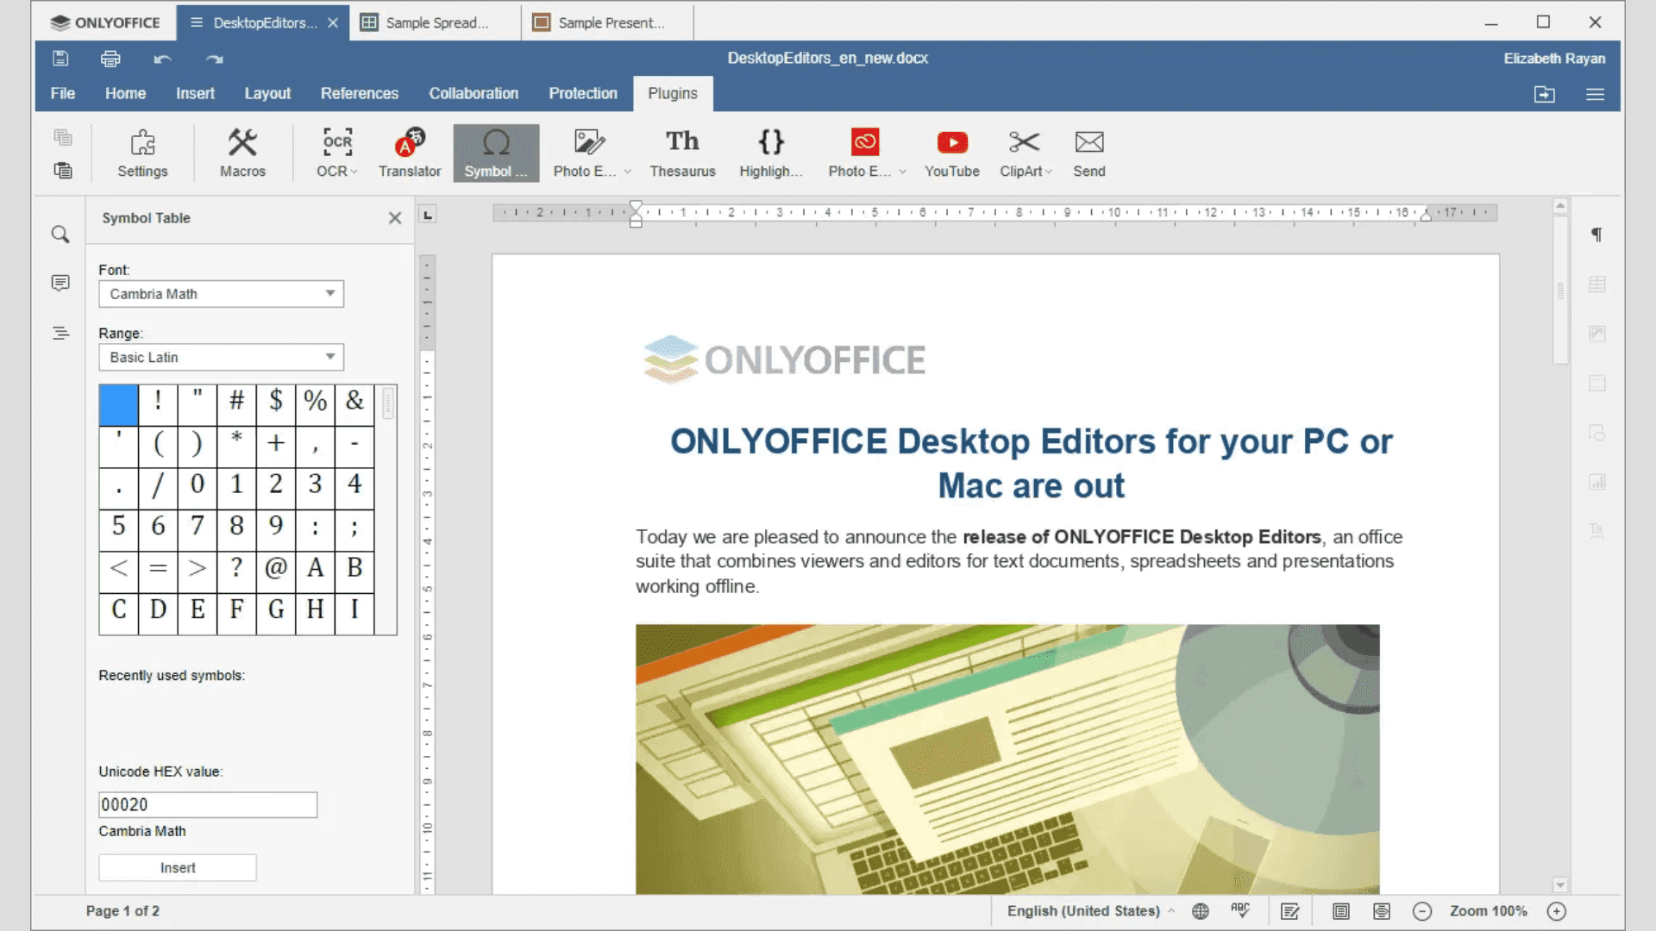Click the tab stop selector button

pyautogui.click(x=428, y=215)
